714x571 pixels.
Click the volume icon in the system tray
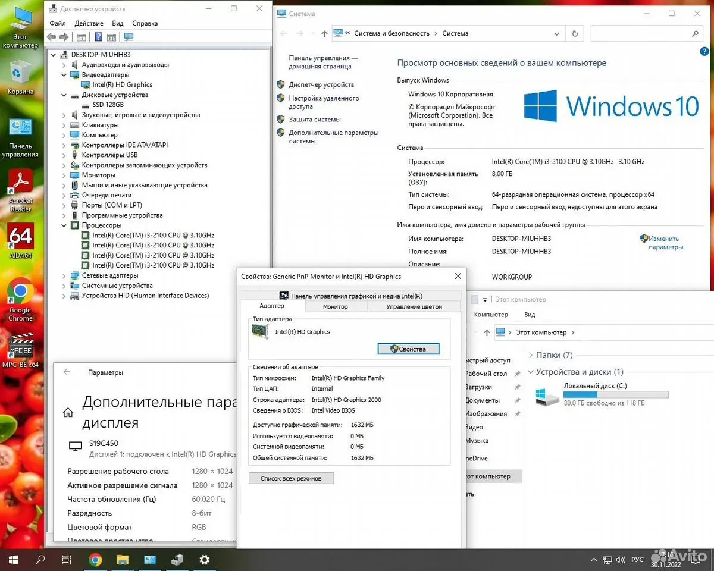tap(621, 560)
